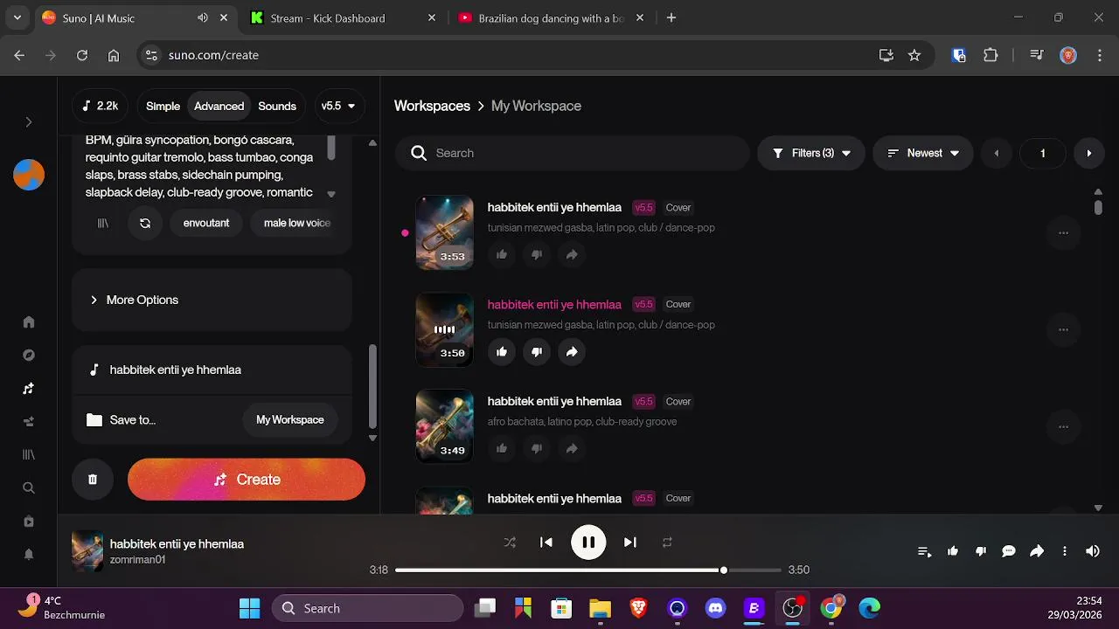Click styles text box scrollbar

point(331,149)
